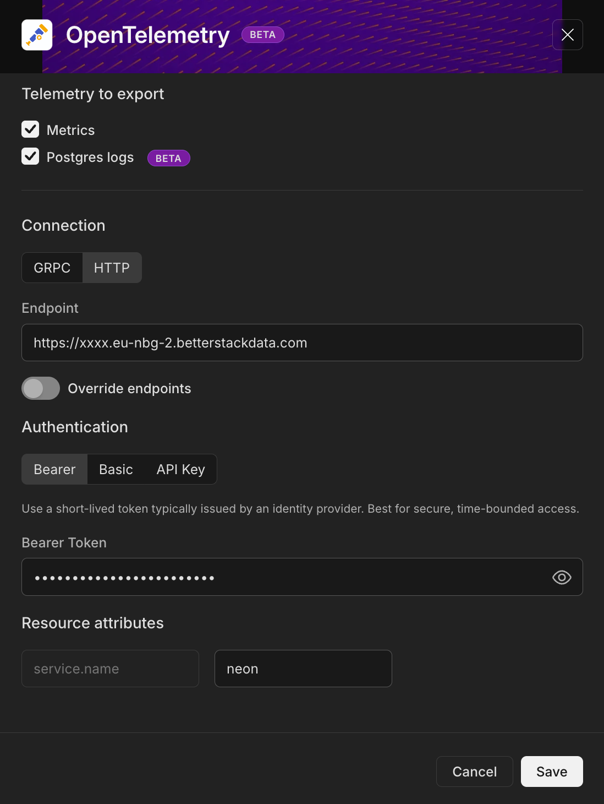Click the service.name attribute field
The image size is (604, 804).
109,669
